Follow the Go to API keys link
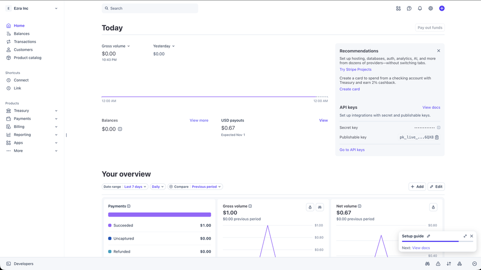The height and width of the screenshot is (270, 481). 352,150
